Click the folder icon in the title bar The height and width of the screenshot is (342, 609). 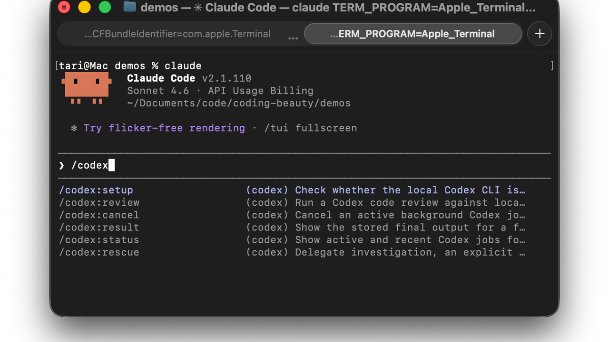pyautogui.click(x=129, y=7)
